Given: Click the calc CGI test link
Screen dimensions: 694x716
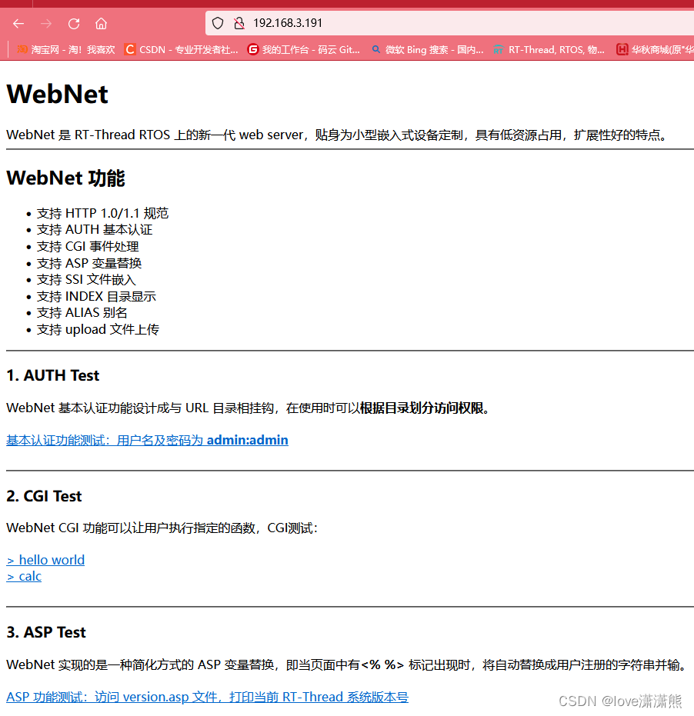Looking at the screenshot, I should tap(23, 575).
